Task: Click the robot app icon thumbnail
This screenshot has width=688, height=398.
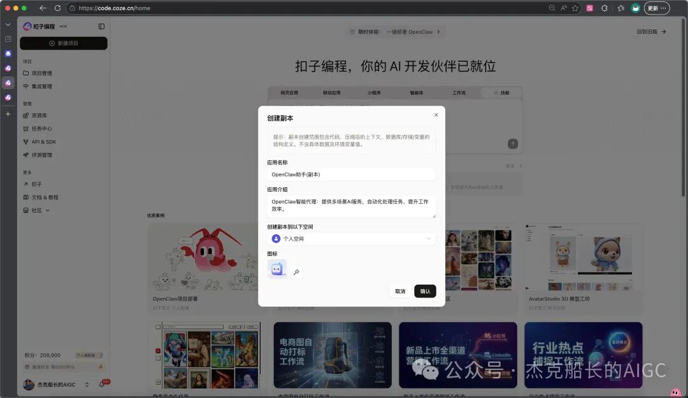Action: click(277, 269)
